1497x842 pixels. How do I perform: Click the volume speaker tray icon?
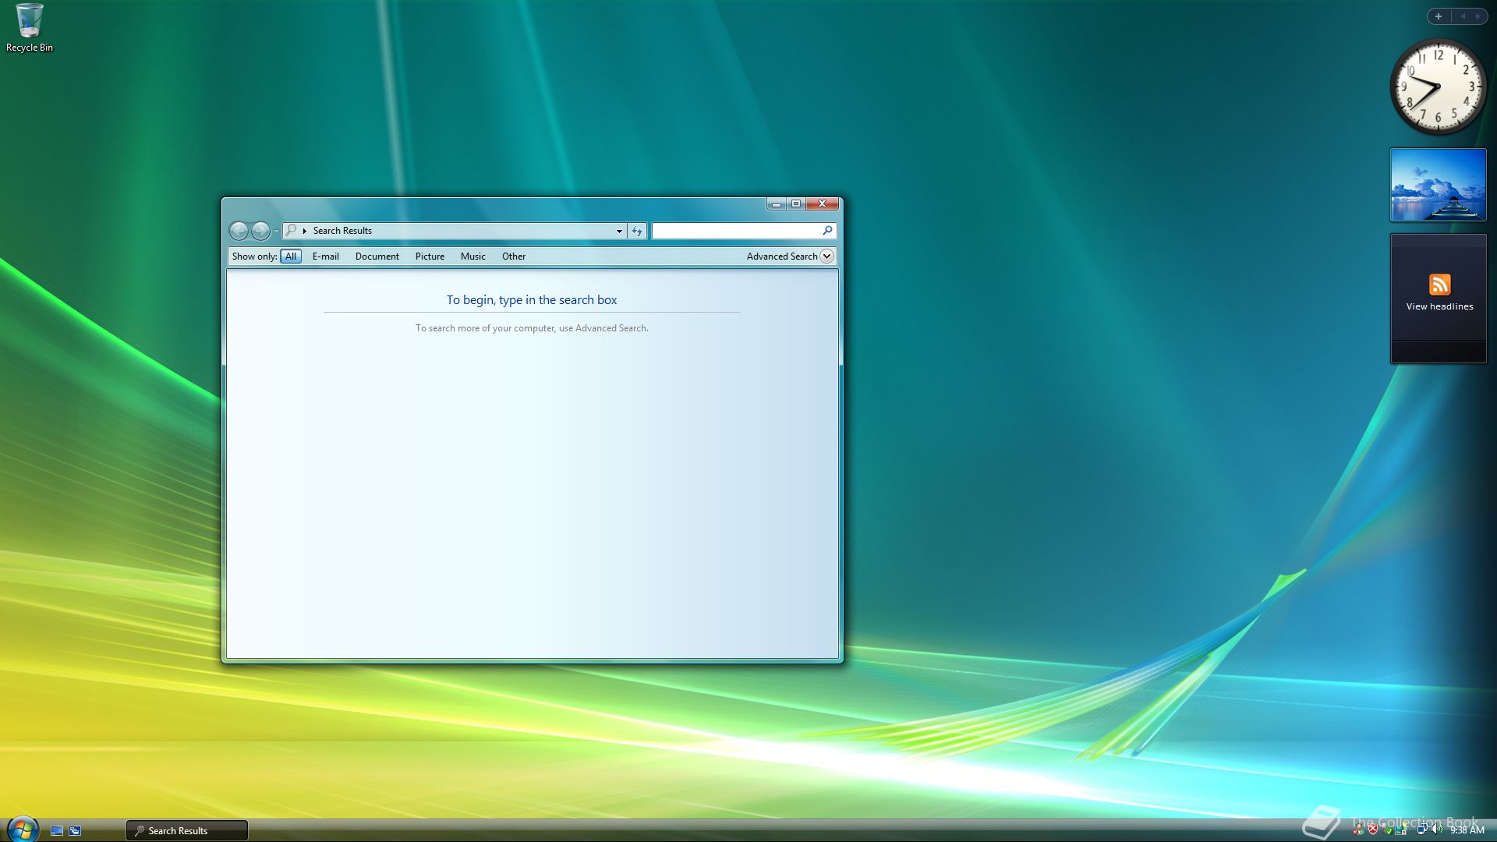[1436, 830]
